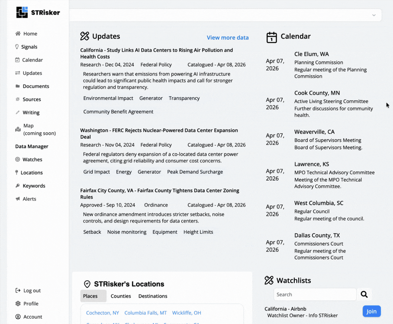The width and height of the screenshot is (393, 324).
Task: Open the Documents folder icon
Action: click(x=18, y=86)
